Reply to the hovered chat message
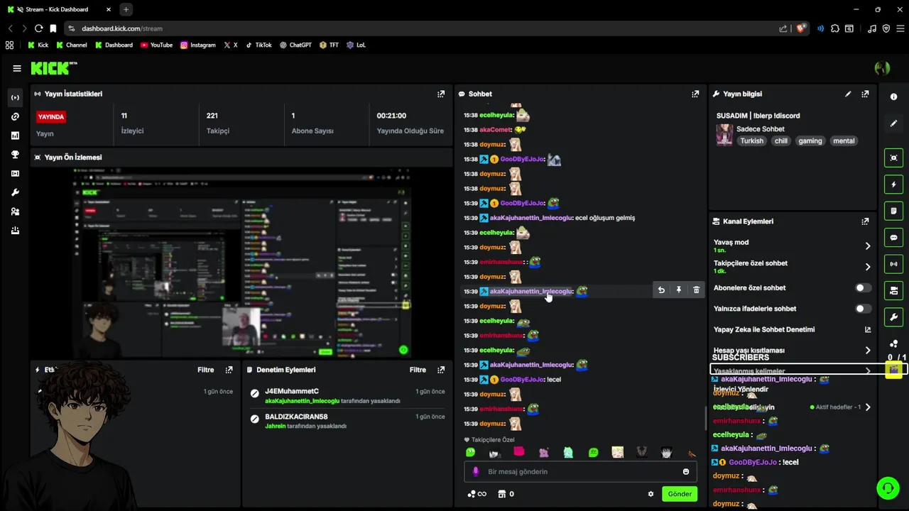 tap(661, 290)
